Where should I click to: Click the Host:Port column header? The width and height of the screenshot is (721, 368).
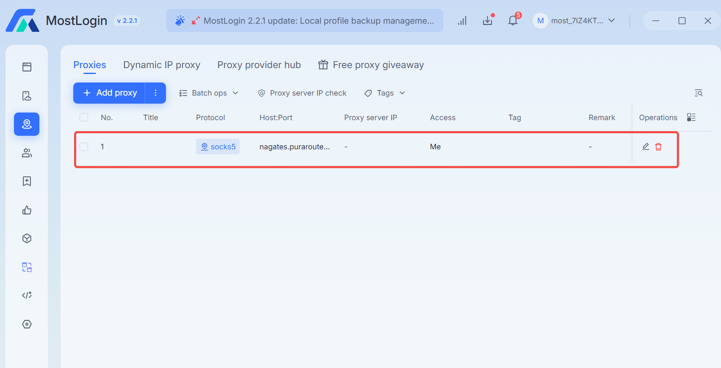(x=276, y=118)
